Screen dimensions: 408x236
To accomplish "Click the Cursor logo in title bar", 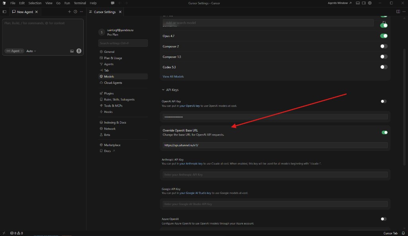I will click(4, 3).
